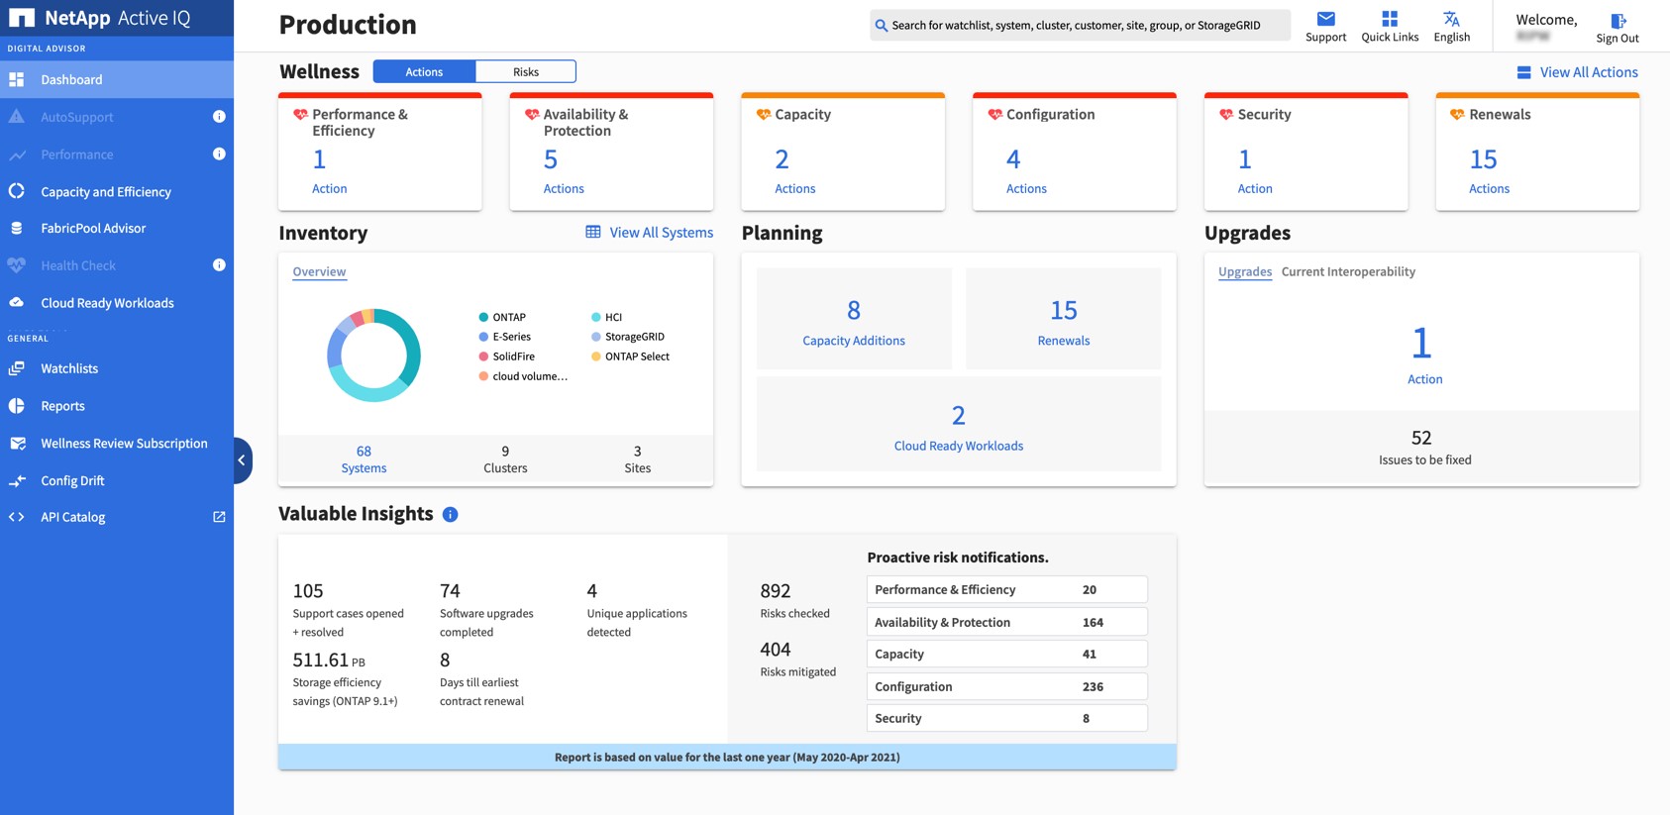Click the Capacity and Efficiency ring icon

17,191
